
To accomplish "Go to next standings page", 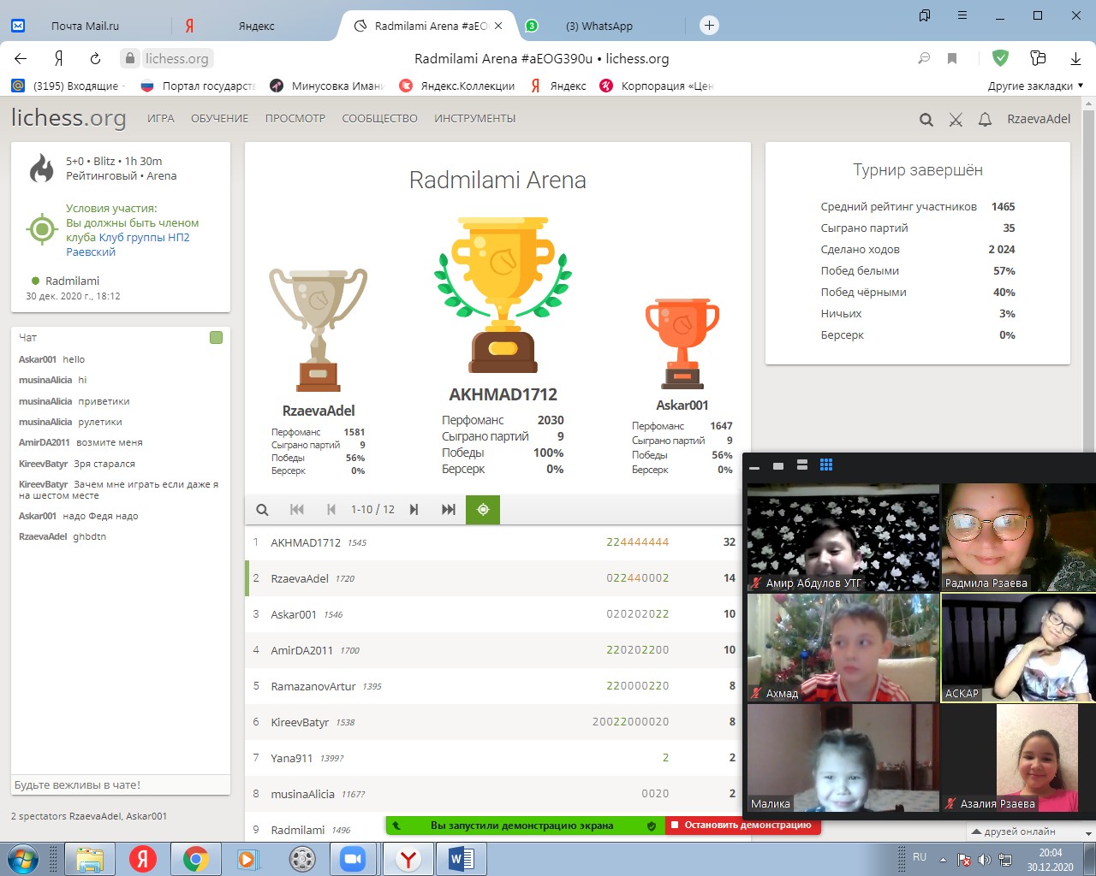I will pyautogui.click(x=414, y=510).
